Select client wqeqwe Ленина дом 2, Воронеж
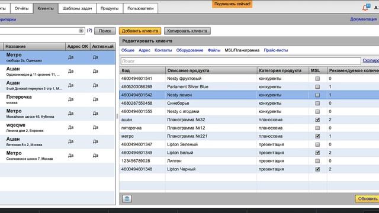 tap(57, 128)
